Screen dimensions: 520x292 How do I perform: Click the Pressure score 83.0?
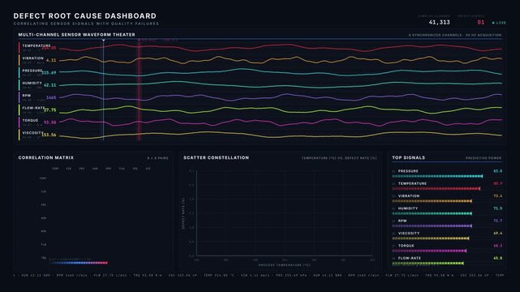[x=498, y=171]
